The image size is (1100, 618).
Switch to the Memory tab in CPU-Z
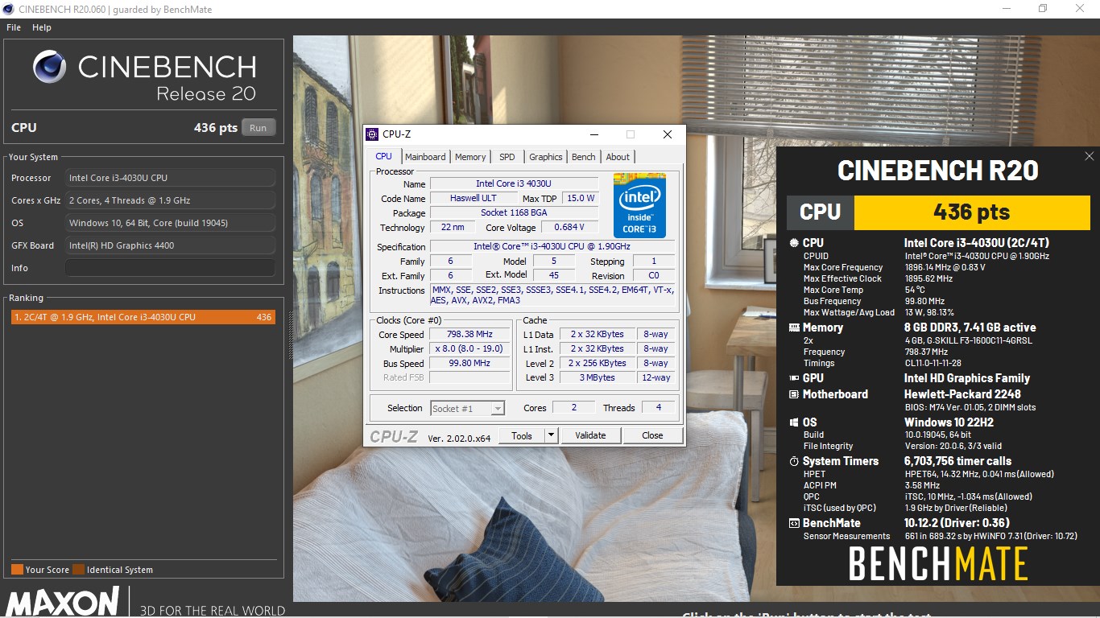click(x=470, y=157)
